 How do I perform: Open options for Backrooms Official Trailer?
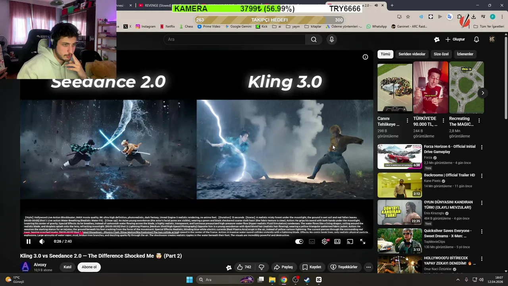(482, 176)
